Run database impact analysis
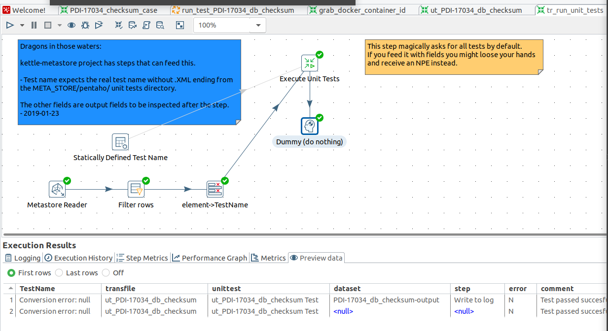The image size is (608, 331). point(133,25)
